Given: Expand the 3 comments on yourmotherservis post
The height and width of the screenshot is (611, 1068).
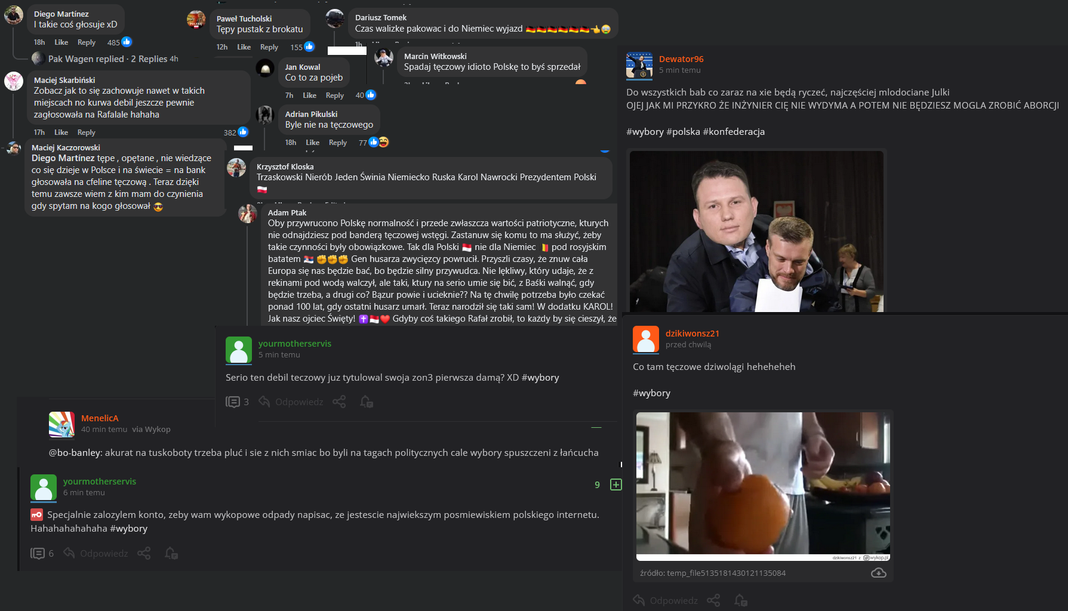Looking at the screenshot, I should click(237, 402).
